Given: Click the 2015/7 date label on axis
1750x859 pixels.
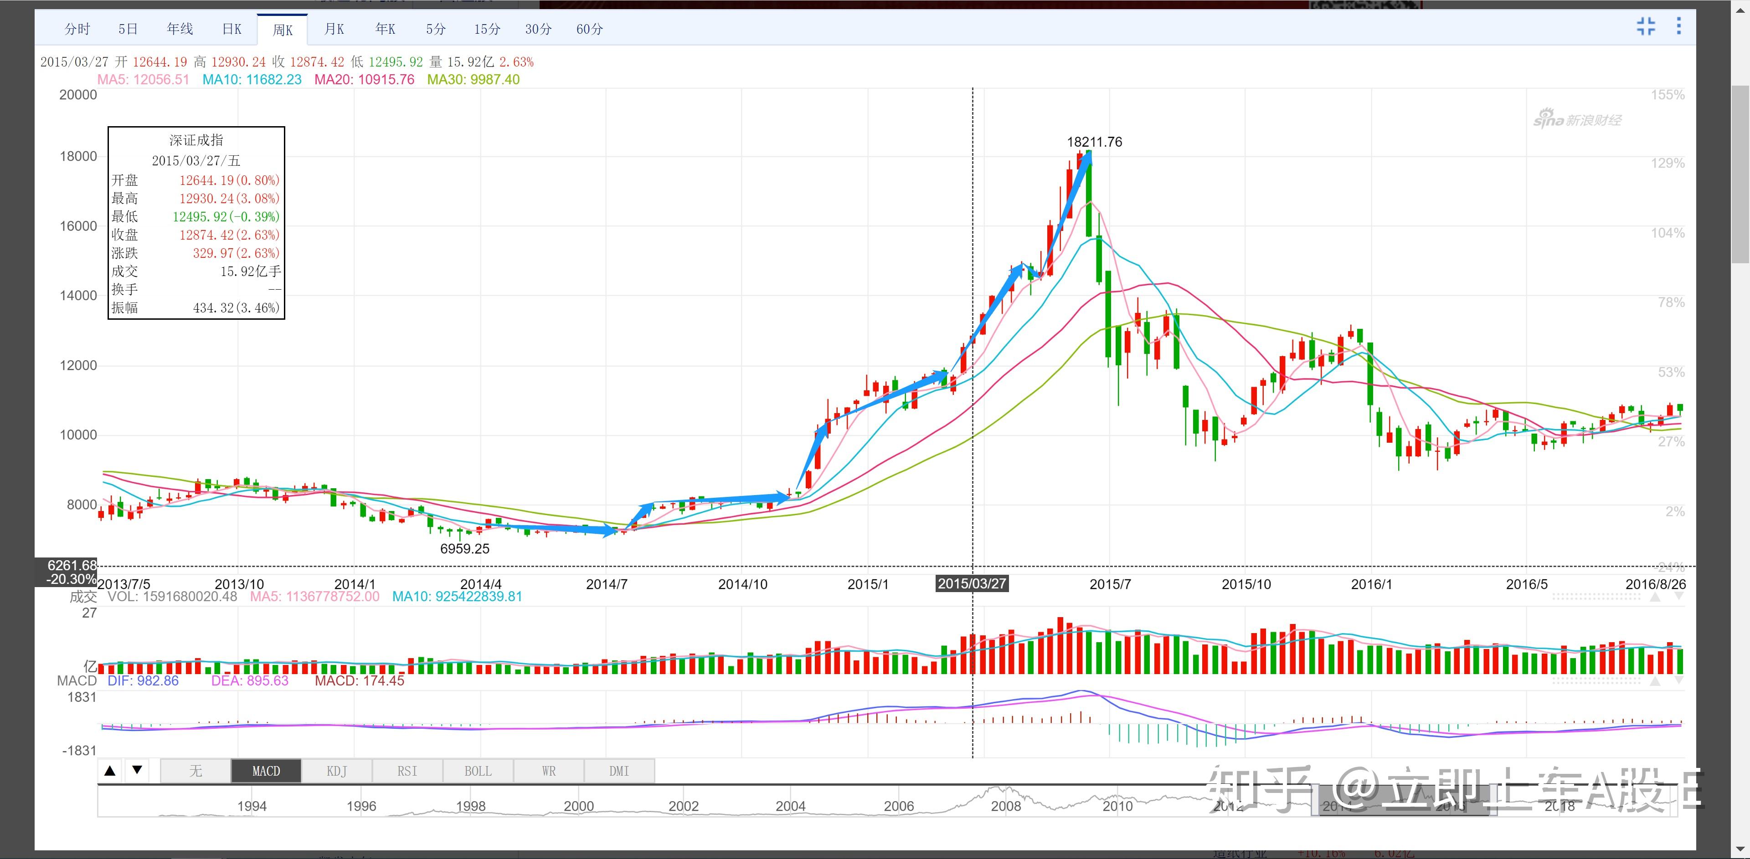Looking at the screenshot, I should point(1110,584).
